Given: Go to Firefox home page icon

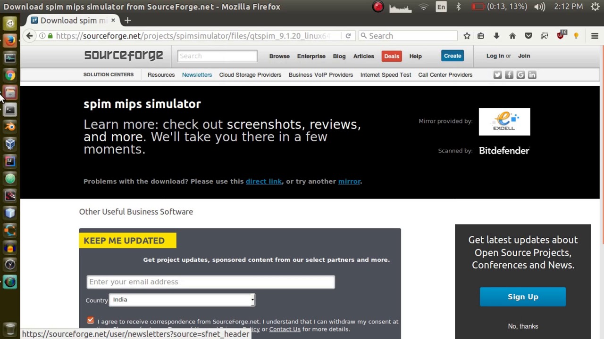Looking at the screenshot, I should (x=512, y=36).
